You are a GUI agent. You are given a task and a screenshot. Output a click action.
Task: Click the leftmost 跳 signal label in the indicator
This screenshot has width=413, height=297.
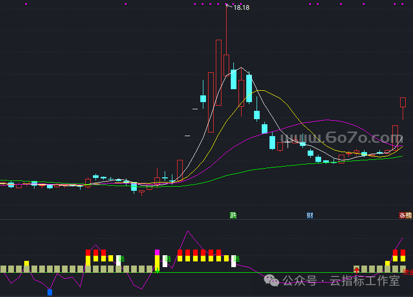pyautogui.click(x=121, y=258)
